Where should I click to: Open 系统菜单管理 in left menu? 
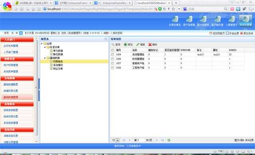(11, 71)
